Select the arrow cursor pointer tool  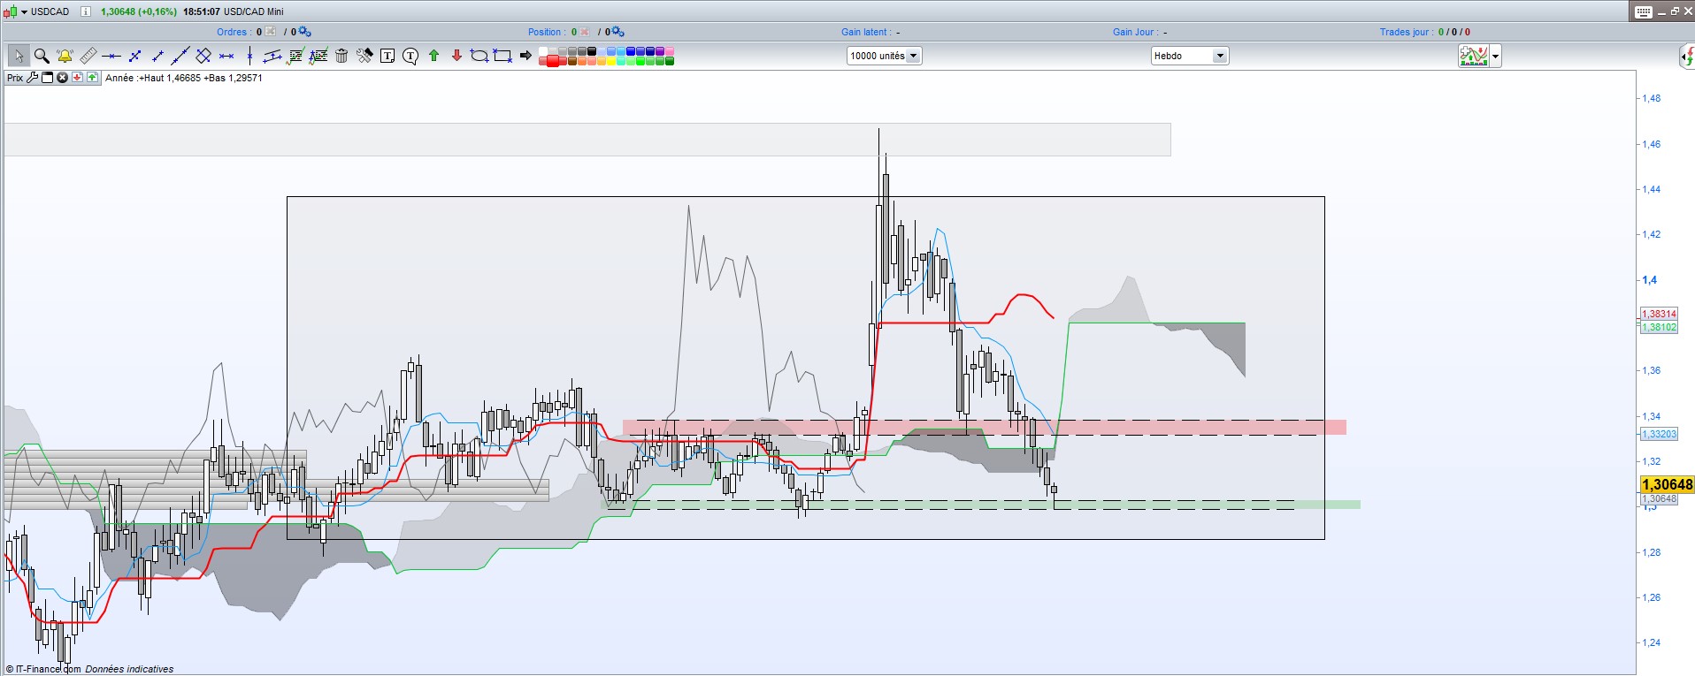point(19,56)
